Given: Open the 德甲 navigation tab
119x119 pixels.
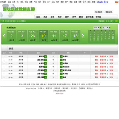Looking at the screenshot, I should point(67,17).
